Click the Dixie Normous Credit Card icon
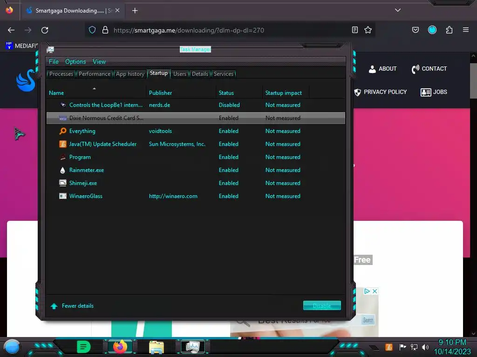This screenshot has width=477, height=357. pyautogui.click(x=63, y=118)
